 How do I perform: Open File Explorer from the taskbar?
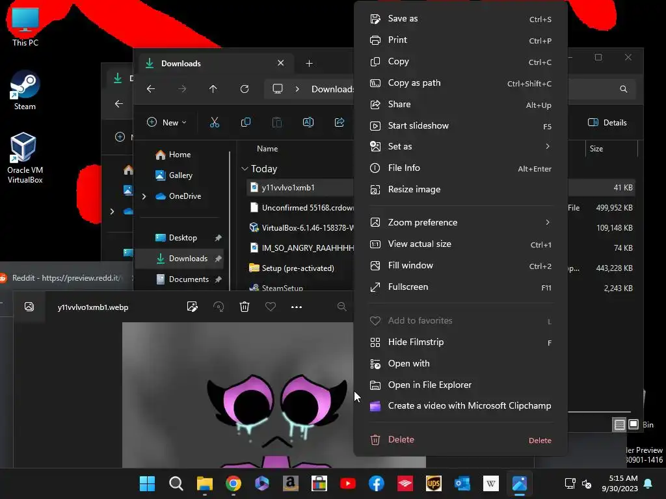pos(205,483)
